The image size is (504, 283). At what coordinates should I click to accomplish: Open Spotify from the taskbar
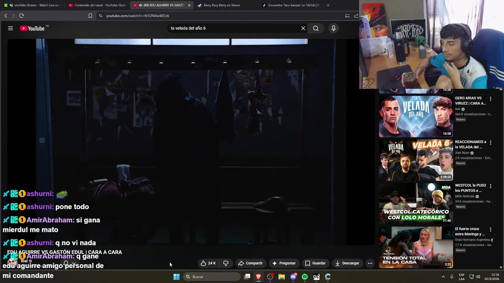(305, 277)
